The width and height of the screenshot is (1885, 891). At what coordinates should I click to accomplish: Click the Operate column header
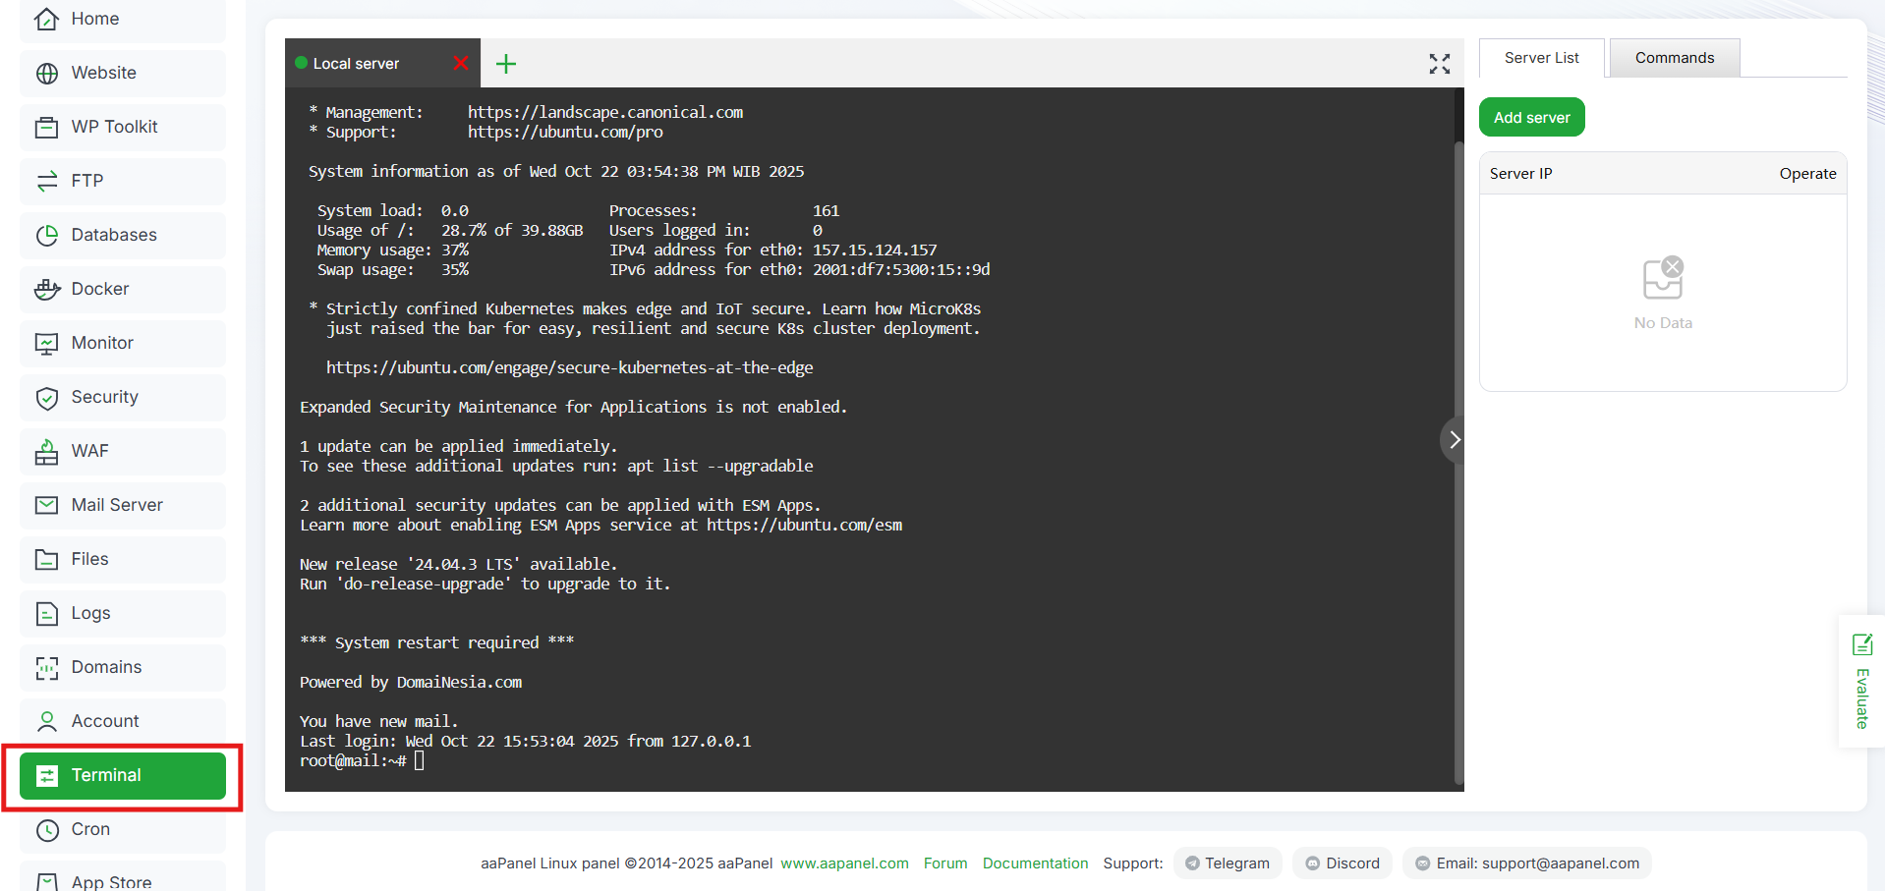pyautogui.click(x=1807, y=173)
